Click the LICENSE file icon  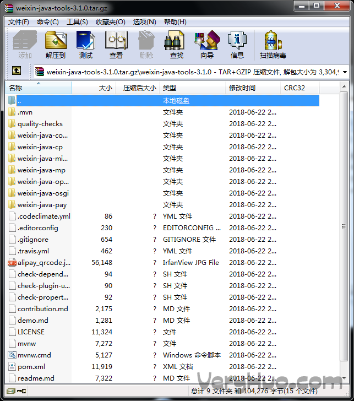[x=12, y=332]
